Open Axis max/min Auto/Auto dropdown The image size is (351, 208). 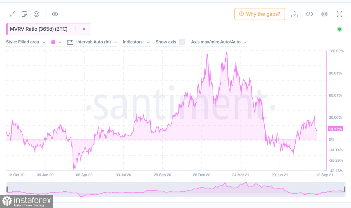(219, 42)
